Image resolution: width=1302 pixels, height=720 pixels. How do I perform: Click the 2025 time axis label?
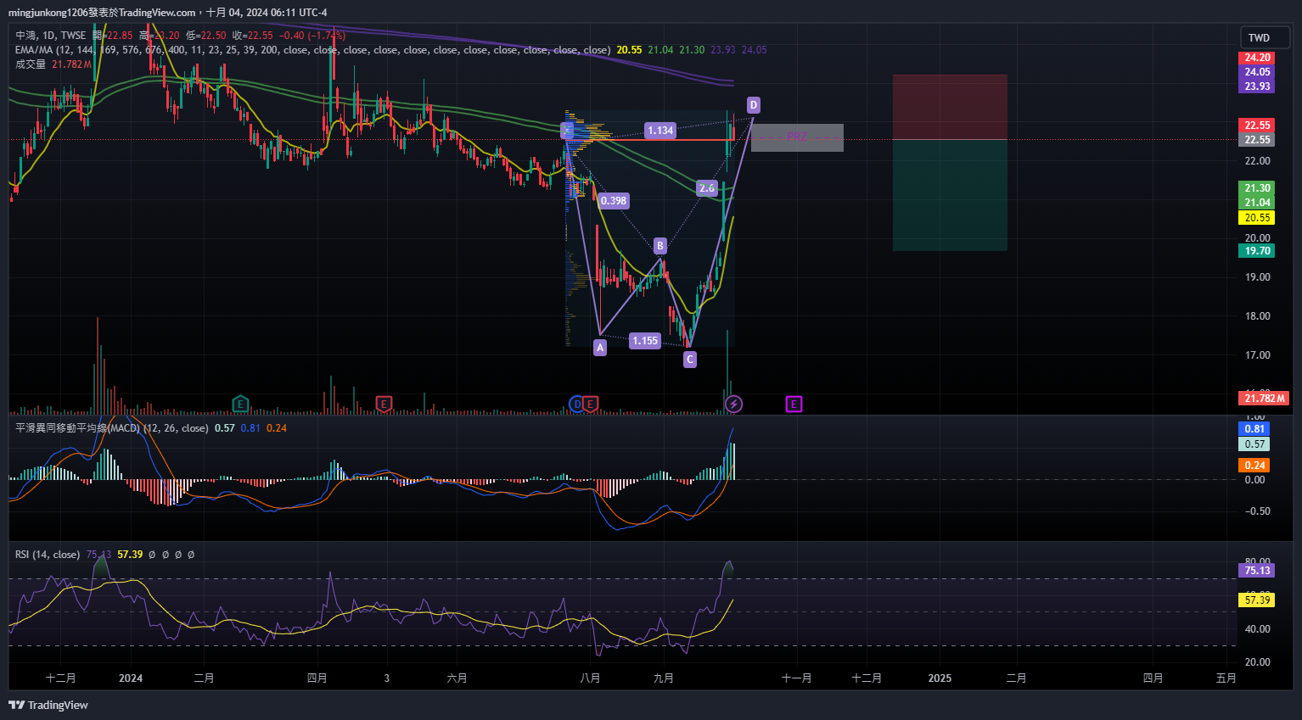point(940,678)
